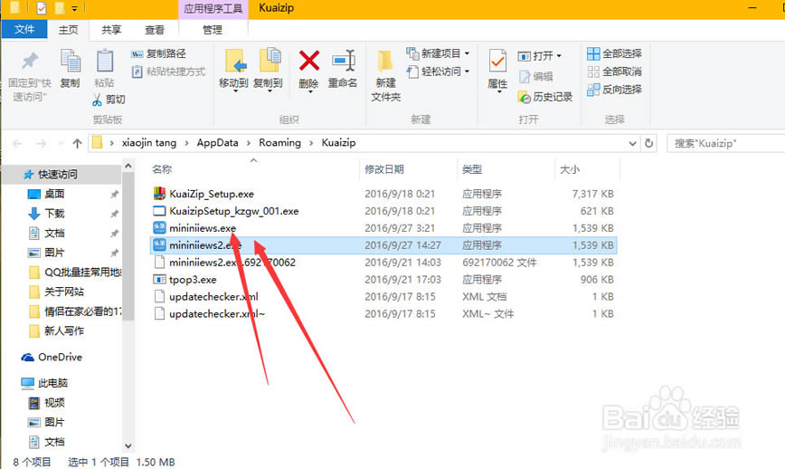The width and height of the screenshot is (785, 469).
Task: Click the Back navigation arrow
Action: pos(17,144)
